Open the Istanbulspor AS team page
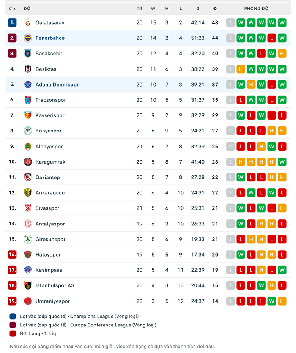Screen dimensions: 296x353 (55, 285)
